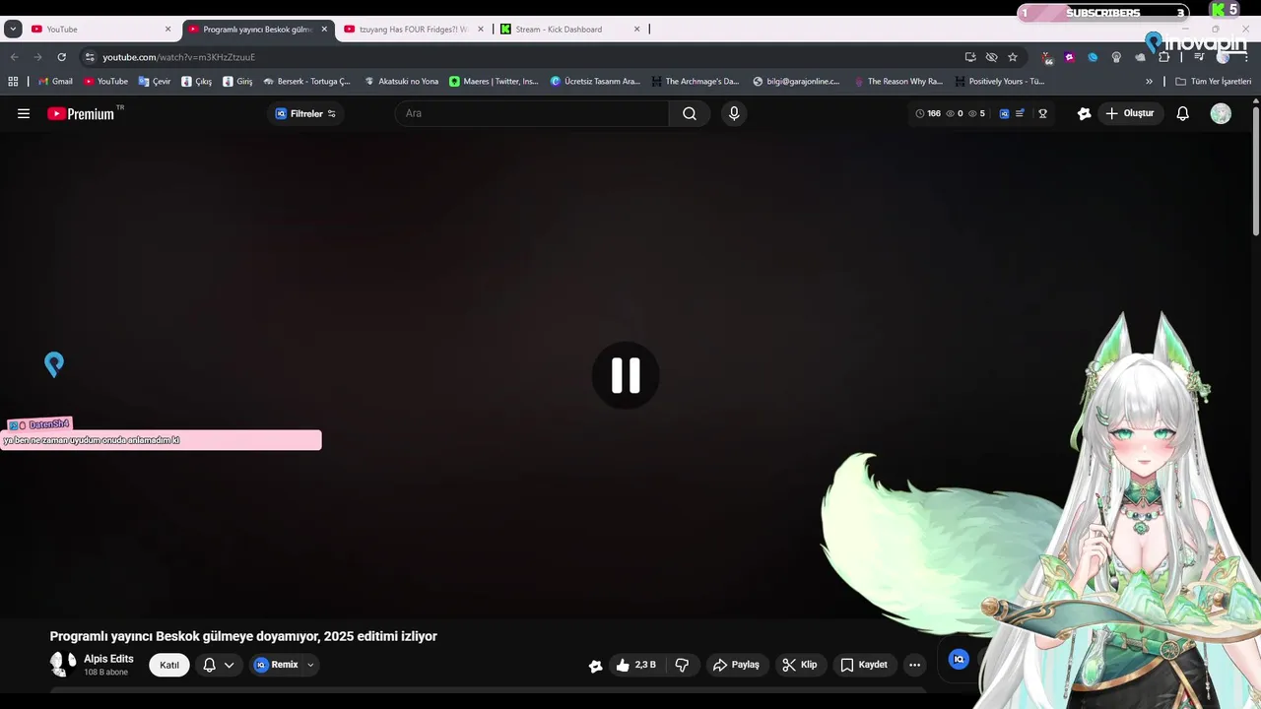Screen dimensions: 1261x709
Task: Open site information icon in address bar
Action: click(90, 57)
